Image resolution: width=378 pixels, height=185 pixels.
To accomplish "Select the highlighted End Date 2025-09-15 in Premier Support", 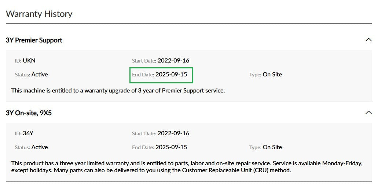I will [161, 75].
